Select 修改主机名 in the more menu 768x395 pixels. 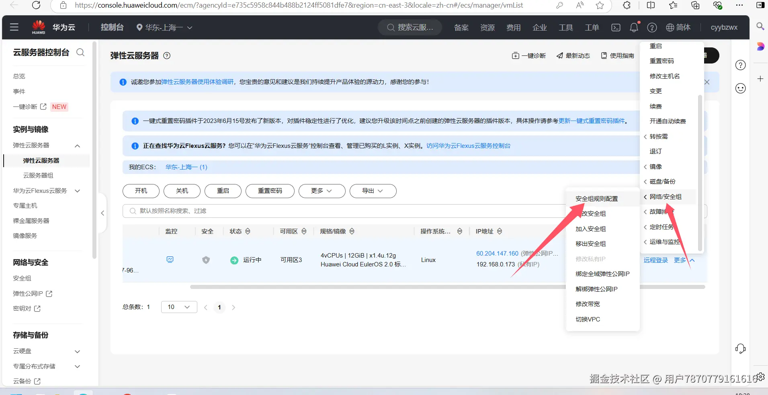(665, 76)
